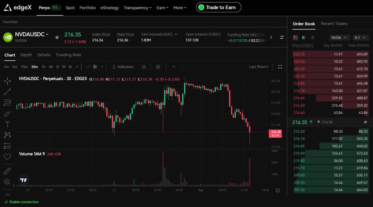Select the brush drawing tool
373x207 pixels.
(x=7, y=114)
